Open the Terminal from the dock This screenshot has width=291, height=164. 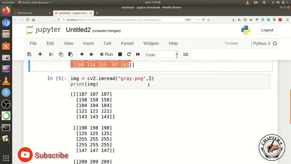(6, 128)
